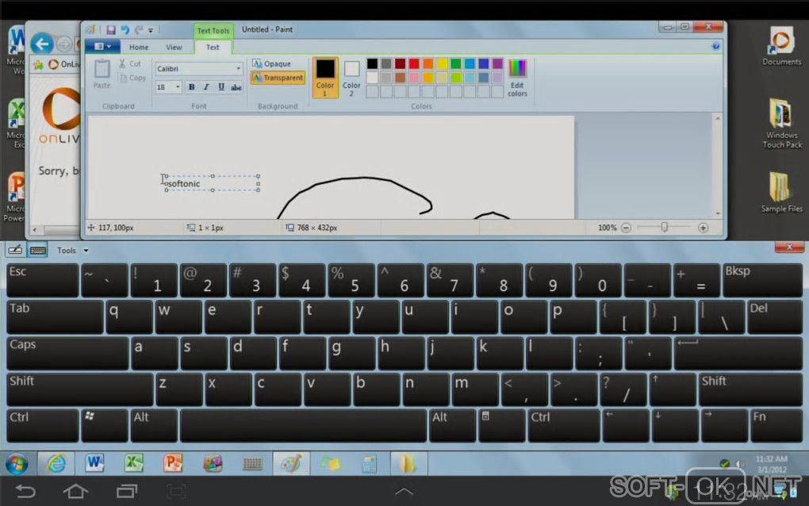Click the Cut command
The height and width of the screenshot is (506, 809).
(130, 63)
